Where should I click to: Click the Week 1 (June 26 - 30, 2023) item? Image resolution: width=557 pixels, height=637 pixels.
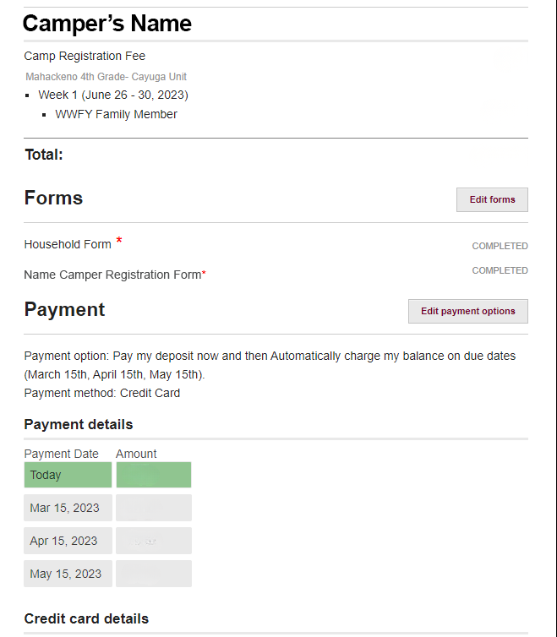113,95
